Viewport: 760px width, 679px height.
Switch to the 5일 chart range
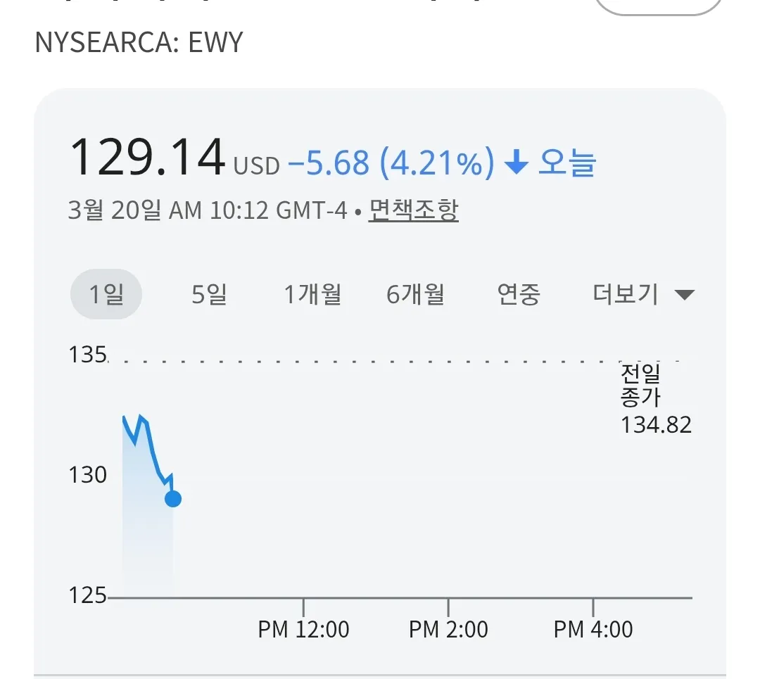point(209,294)
